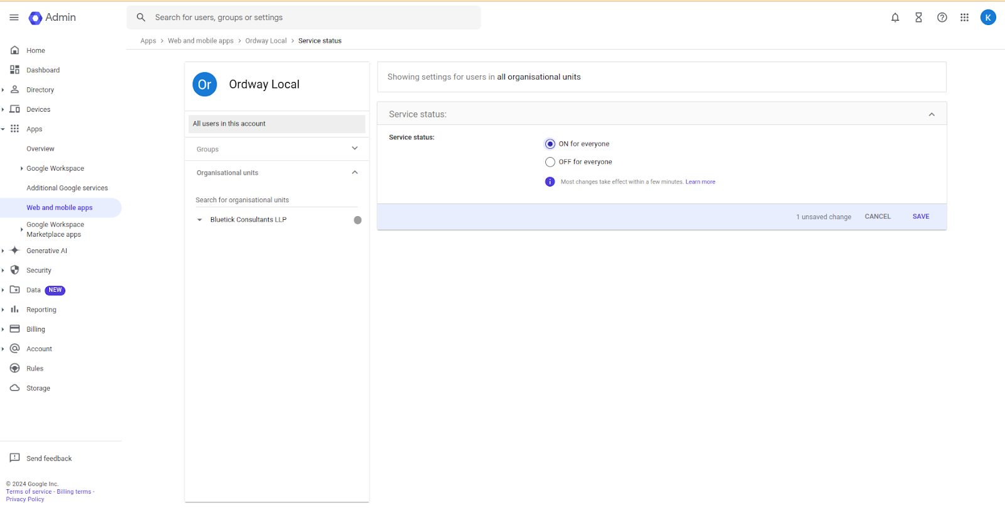
Task: Open the Learn more link
Action: (700, 182)
